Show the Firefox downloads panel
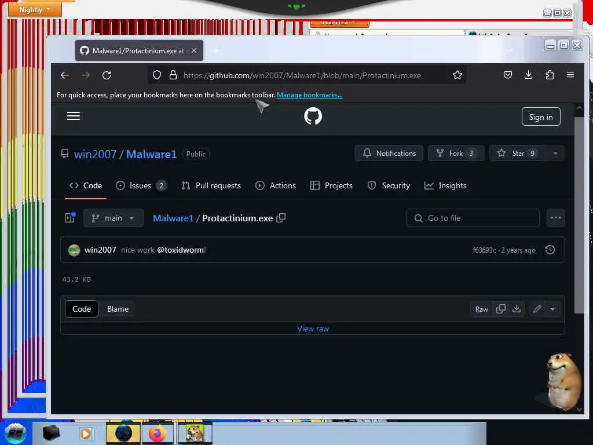593x445 pixels. click(x=528, y=75)
